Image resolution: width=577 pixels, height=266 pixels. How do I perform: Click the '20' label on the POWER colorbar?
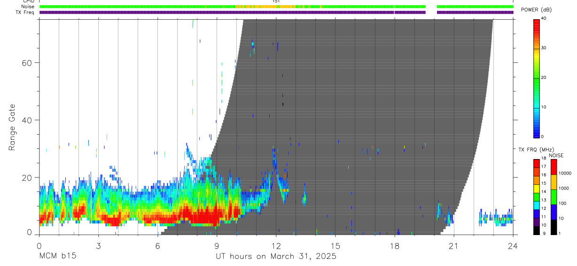click(544, 77)
